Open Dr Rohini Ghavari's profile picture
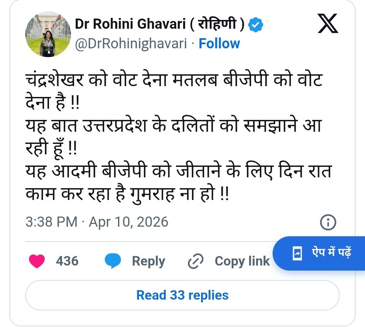The width and height of the screenshot is (365, 327). 48,34
